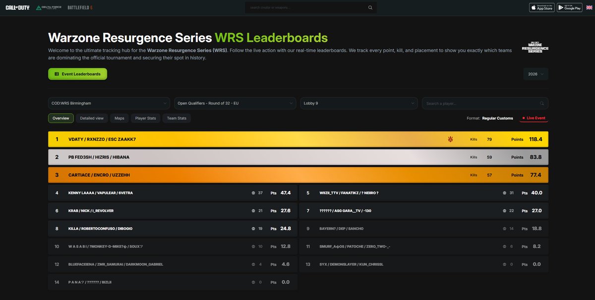Expand Open Qualifiers Round of 32 dropdown
The width and height of the screenshot is (595, 300).
(236, 103)
